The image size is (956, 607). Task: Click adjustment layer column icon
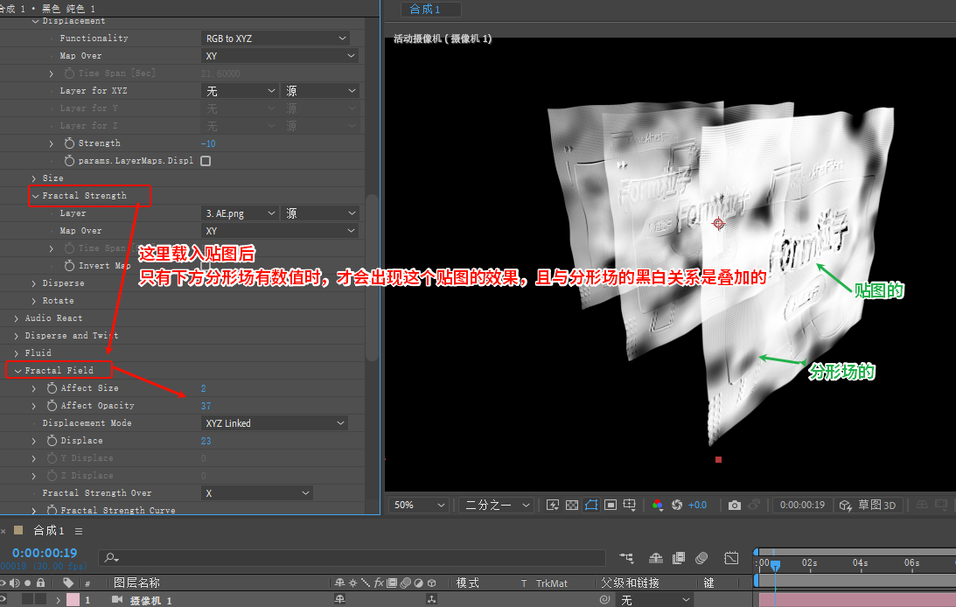pyautogui.click(x=418, y=583)
